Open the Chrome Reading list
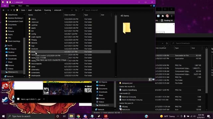Viewport: 213px width, 119px height. [x=167, y=20]
